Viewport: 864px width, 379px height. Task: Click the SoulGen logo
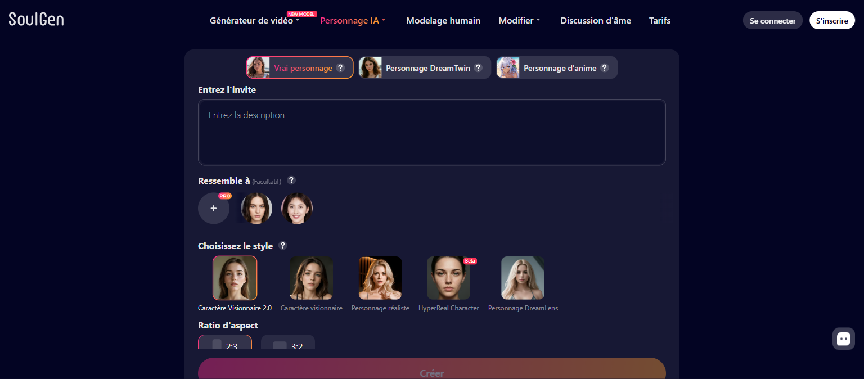(x=36, y=20)
